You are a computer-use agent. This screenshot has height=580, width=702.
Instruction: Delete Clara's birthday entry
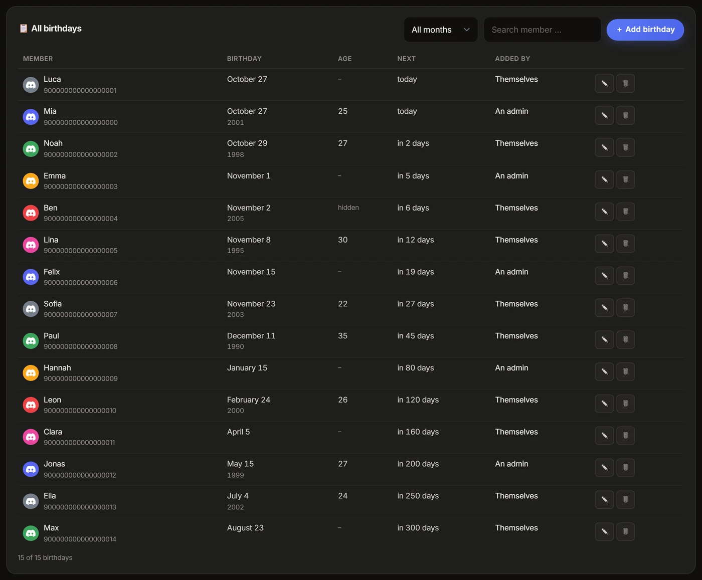click(625, 436)
